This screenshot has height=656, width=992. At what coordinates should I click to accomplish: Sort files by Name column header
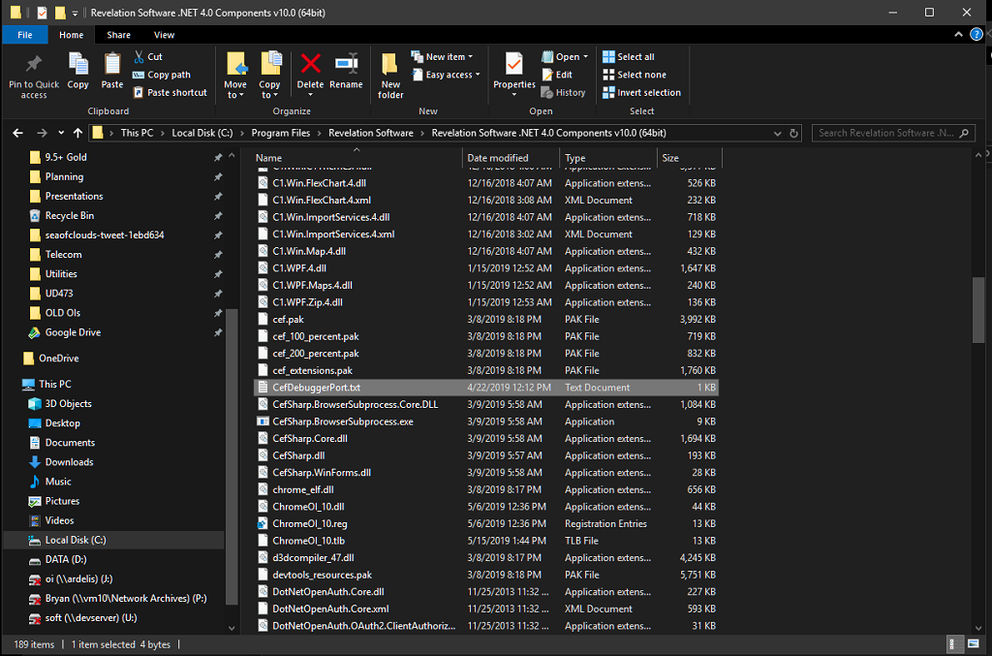pos(357,158)
